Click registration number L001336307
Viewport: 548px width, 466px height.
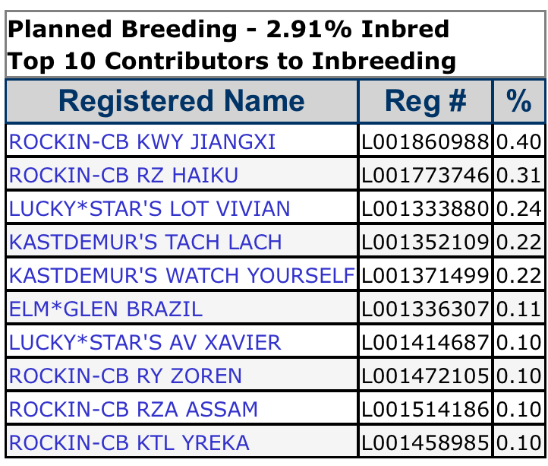[x=426, y=309]
